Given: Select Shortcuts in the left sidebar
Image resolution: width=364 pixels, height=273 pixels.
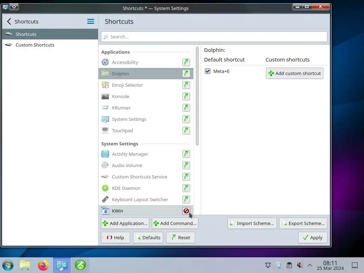Looking at the screenshot, I should pyautogui.click(x=50, y=34).
